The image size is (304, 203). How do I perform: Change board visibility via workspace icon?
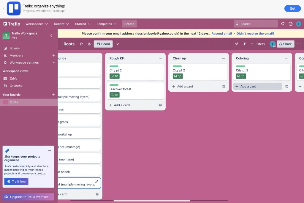tap(89, 44)
